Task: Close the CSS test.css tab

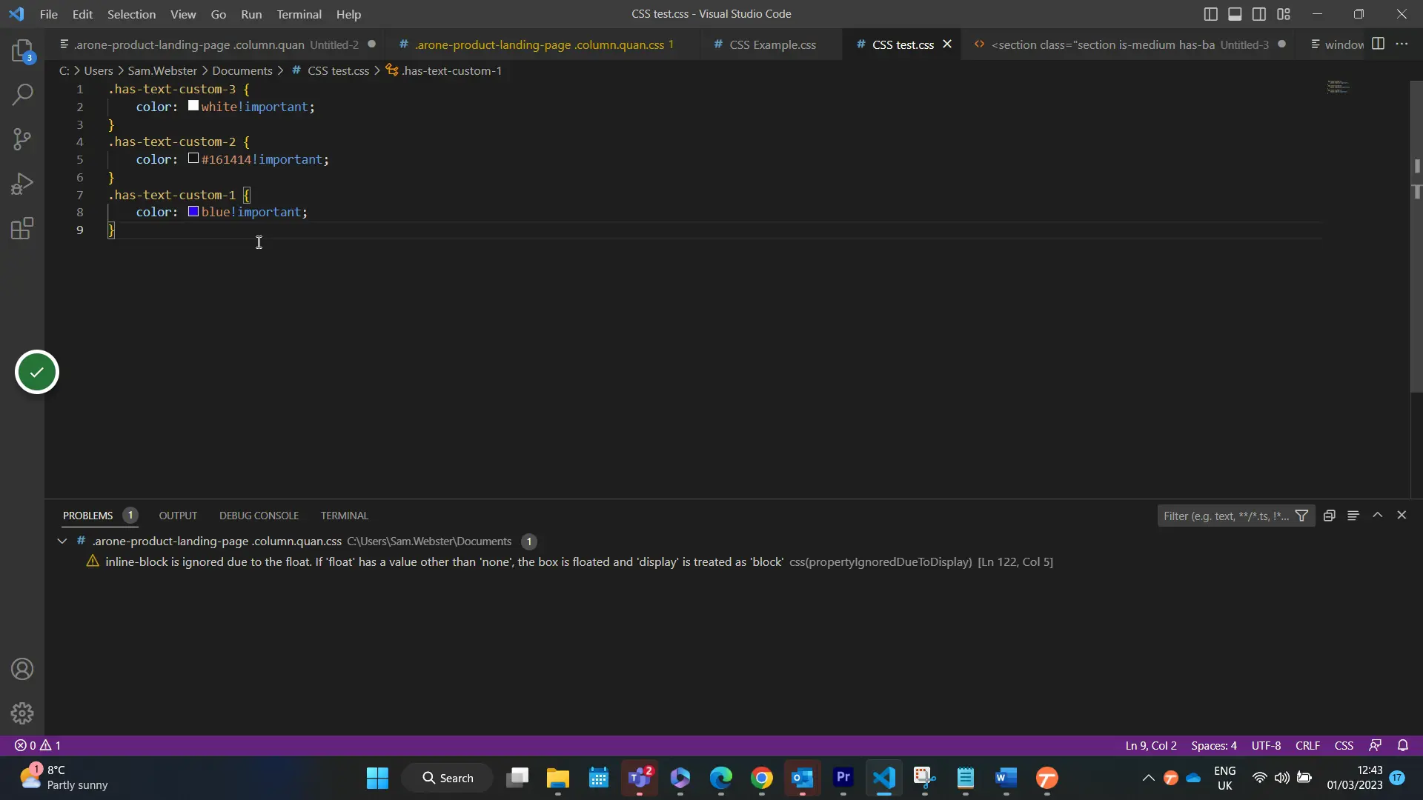Action: pyautogui.click(x=947, y=44)
